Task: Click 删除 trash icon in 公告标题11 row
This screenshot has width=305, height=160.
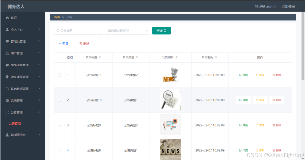Action: tap(274, 75)
